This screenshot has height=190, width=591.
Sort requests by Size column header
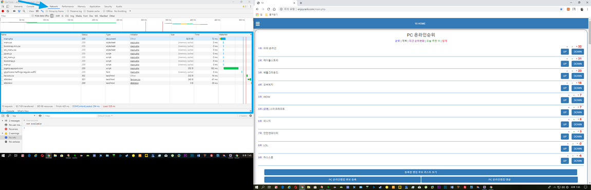pos(182,35)
